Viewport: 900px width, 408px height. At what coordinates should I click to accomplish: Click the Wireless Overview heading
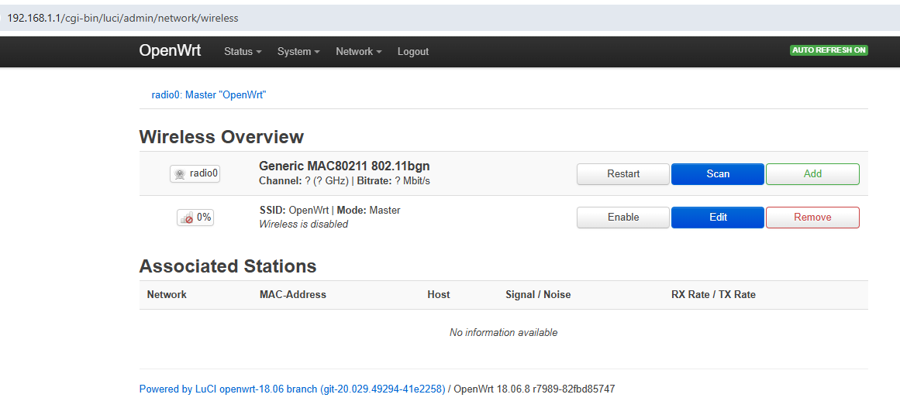pos(222,138)
